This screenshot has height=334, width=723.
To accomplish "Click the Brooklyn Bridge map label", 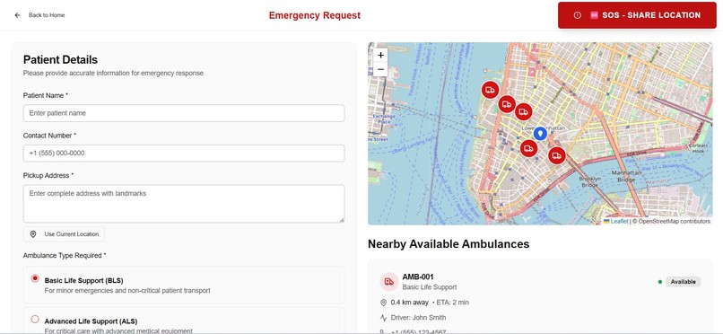I will point(589,181).
